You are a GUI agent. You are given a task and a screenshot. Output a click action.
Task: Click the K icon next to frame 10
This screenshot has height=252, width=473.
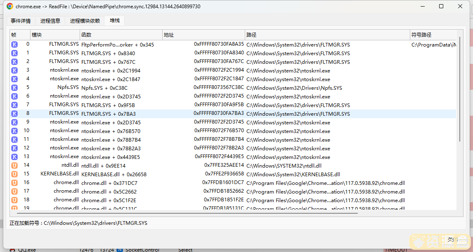[14, 131]
